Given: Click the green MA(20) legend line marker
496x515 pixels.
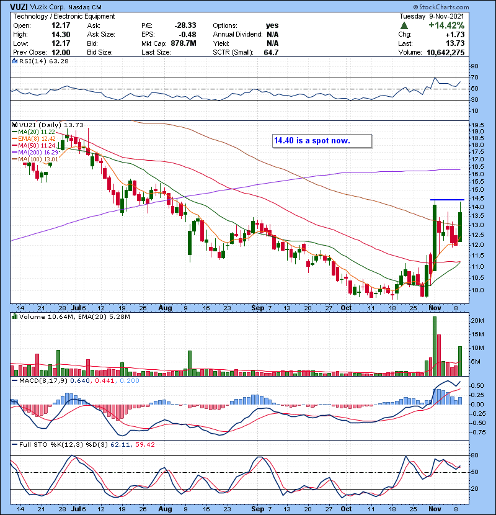Looking at the screenshot, I should coord(14,132).
